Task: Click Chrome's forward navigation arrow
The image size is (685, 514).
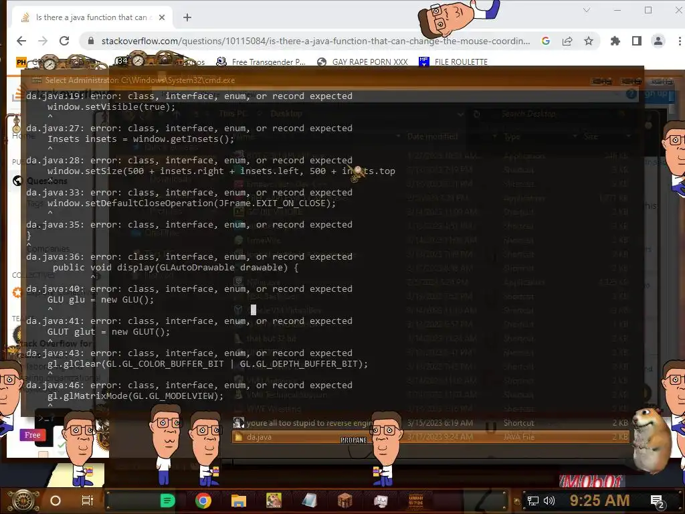Action: pos(43,41)
